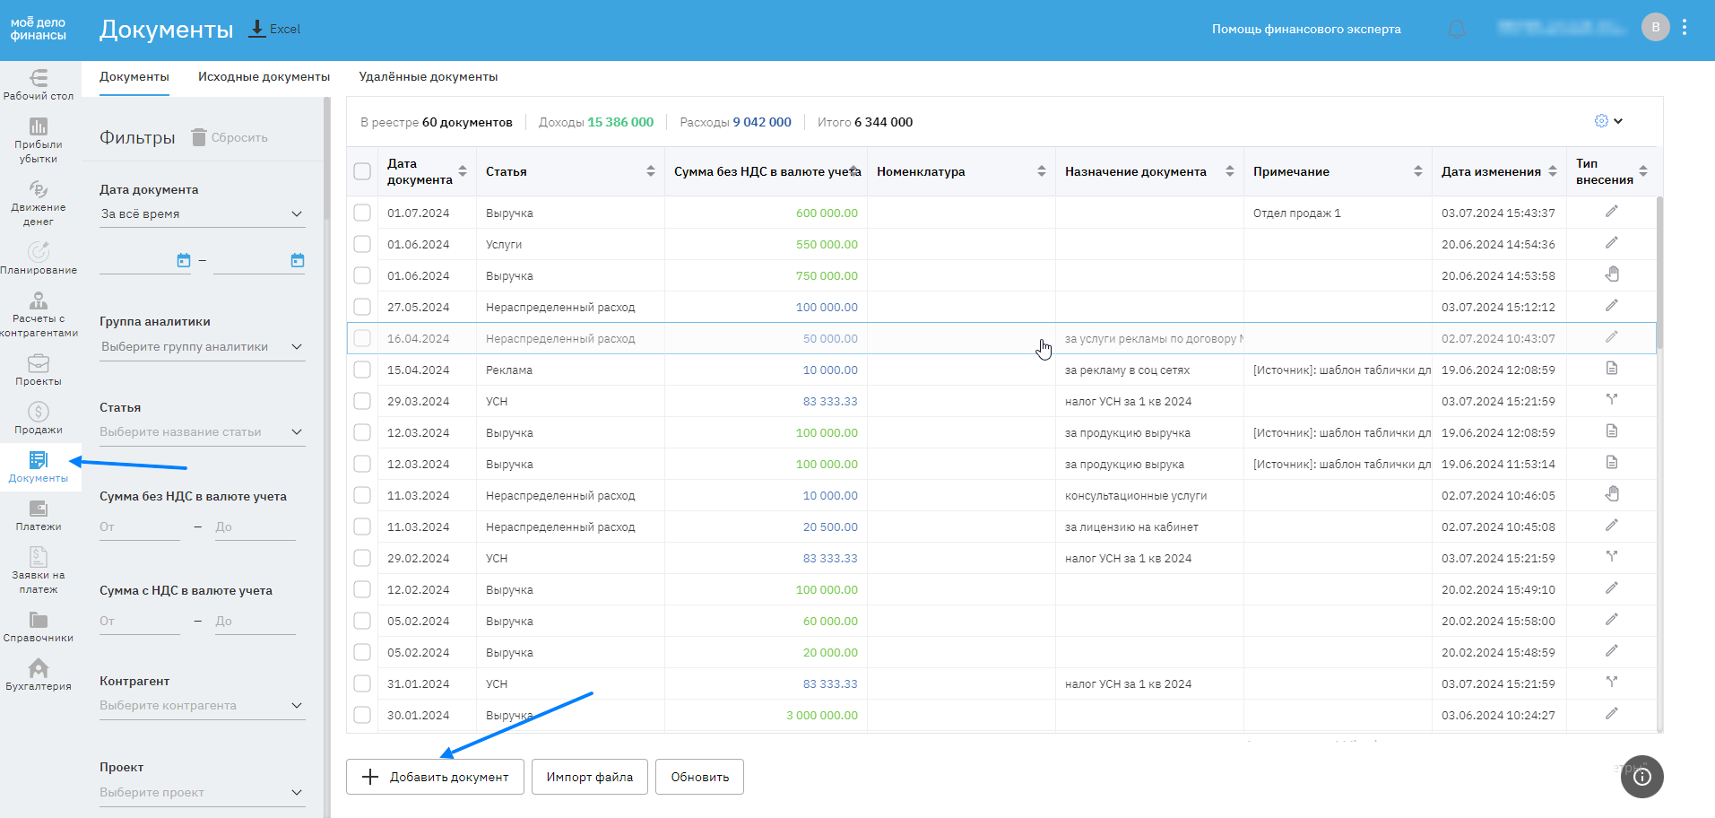
Task: Open the Группа аналитики dropdown
Action: pos(202,347)
